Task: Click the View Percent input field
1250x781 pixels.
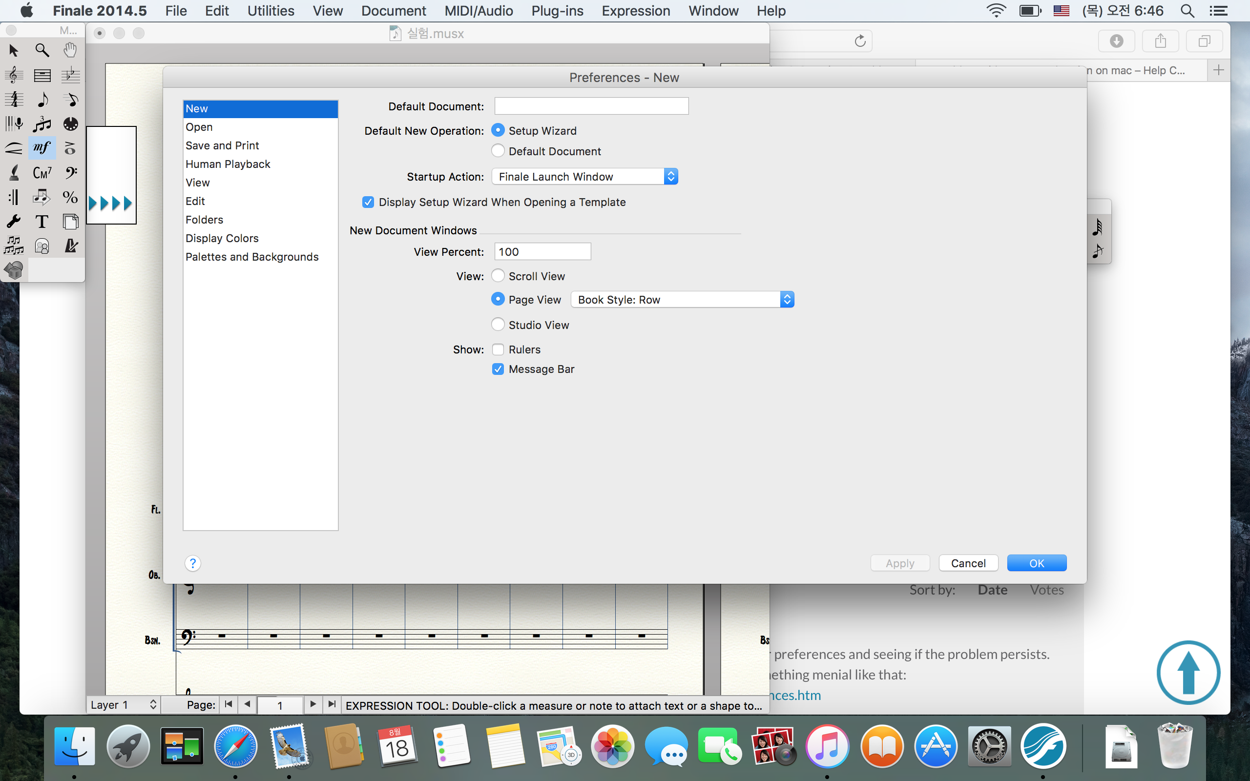Action: (542, 251)
